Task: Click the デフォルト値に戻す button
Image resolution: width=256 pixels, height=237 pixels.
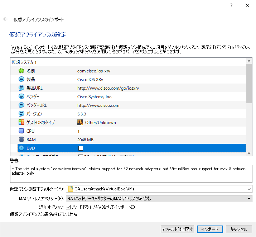Action: [x=177, y=229]
